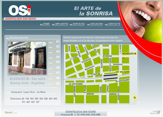Click the Odontologia San Isidro footer contact
Screen dimensions: 163x117
click(x=80, y=113)
